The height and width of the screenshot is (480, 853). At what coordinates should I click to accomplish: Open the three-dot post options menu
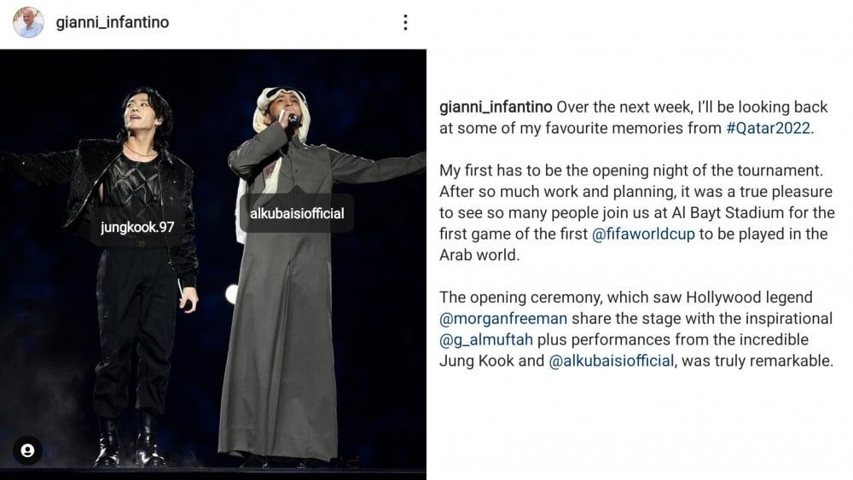coord(405,22)
